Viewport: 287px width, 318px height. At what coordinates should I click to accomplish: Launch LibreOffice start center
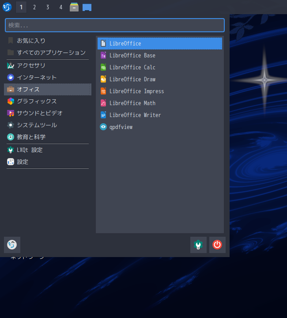click(x=160, y=43)
